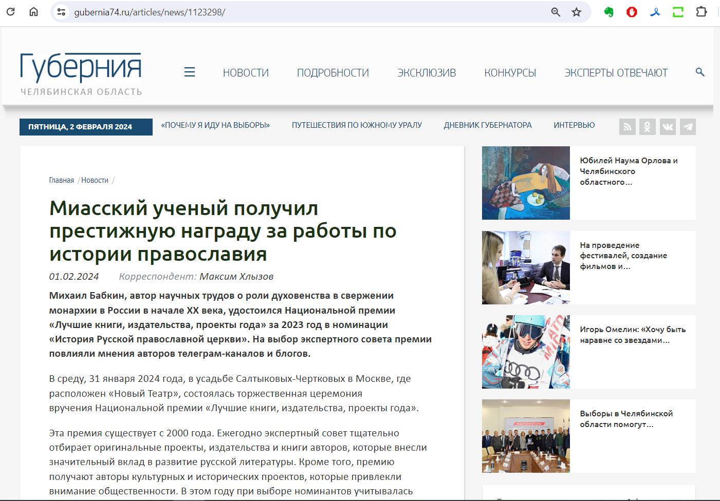Bookmark this page with the star icon

(577, 12)
